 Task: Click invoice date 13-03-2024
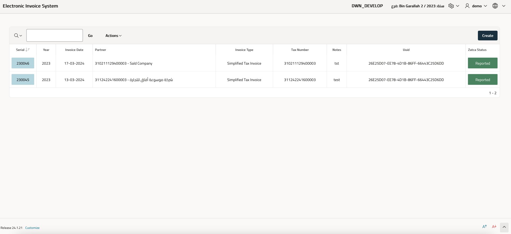[x=74, y=80]
